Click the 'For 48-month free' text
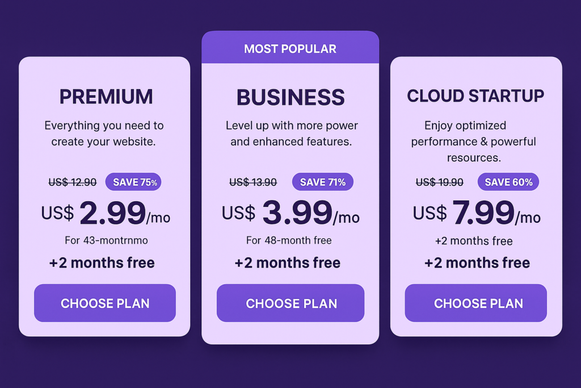 tap(289, 240)
